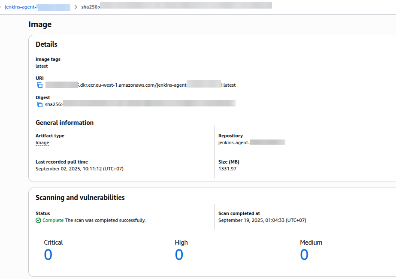The image size is (396, 279).
Task: View the High vulnerabilities count
Action: pyautogui.click(x=179, y=255)
